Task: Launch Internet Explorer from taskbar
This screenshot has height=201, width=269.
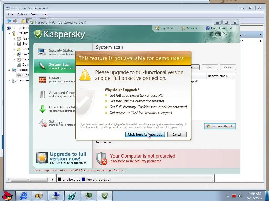Action: click(23, 196)
